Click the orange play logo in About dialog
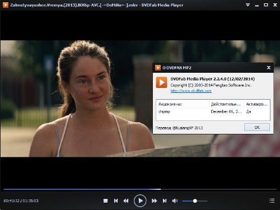The height and width of the screenshot is (210, 280). coord(161,82)
